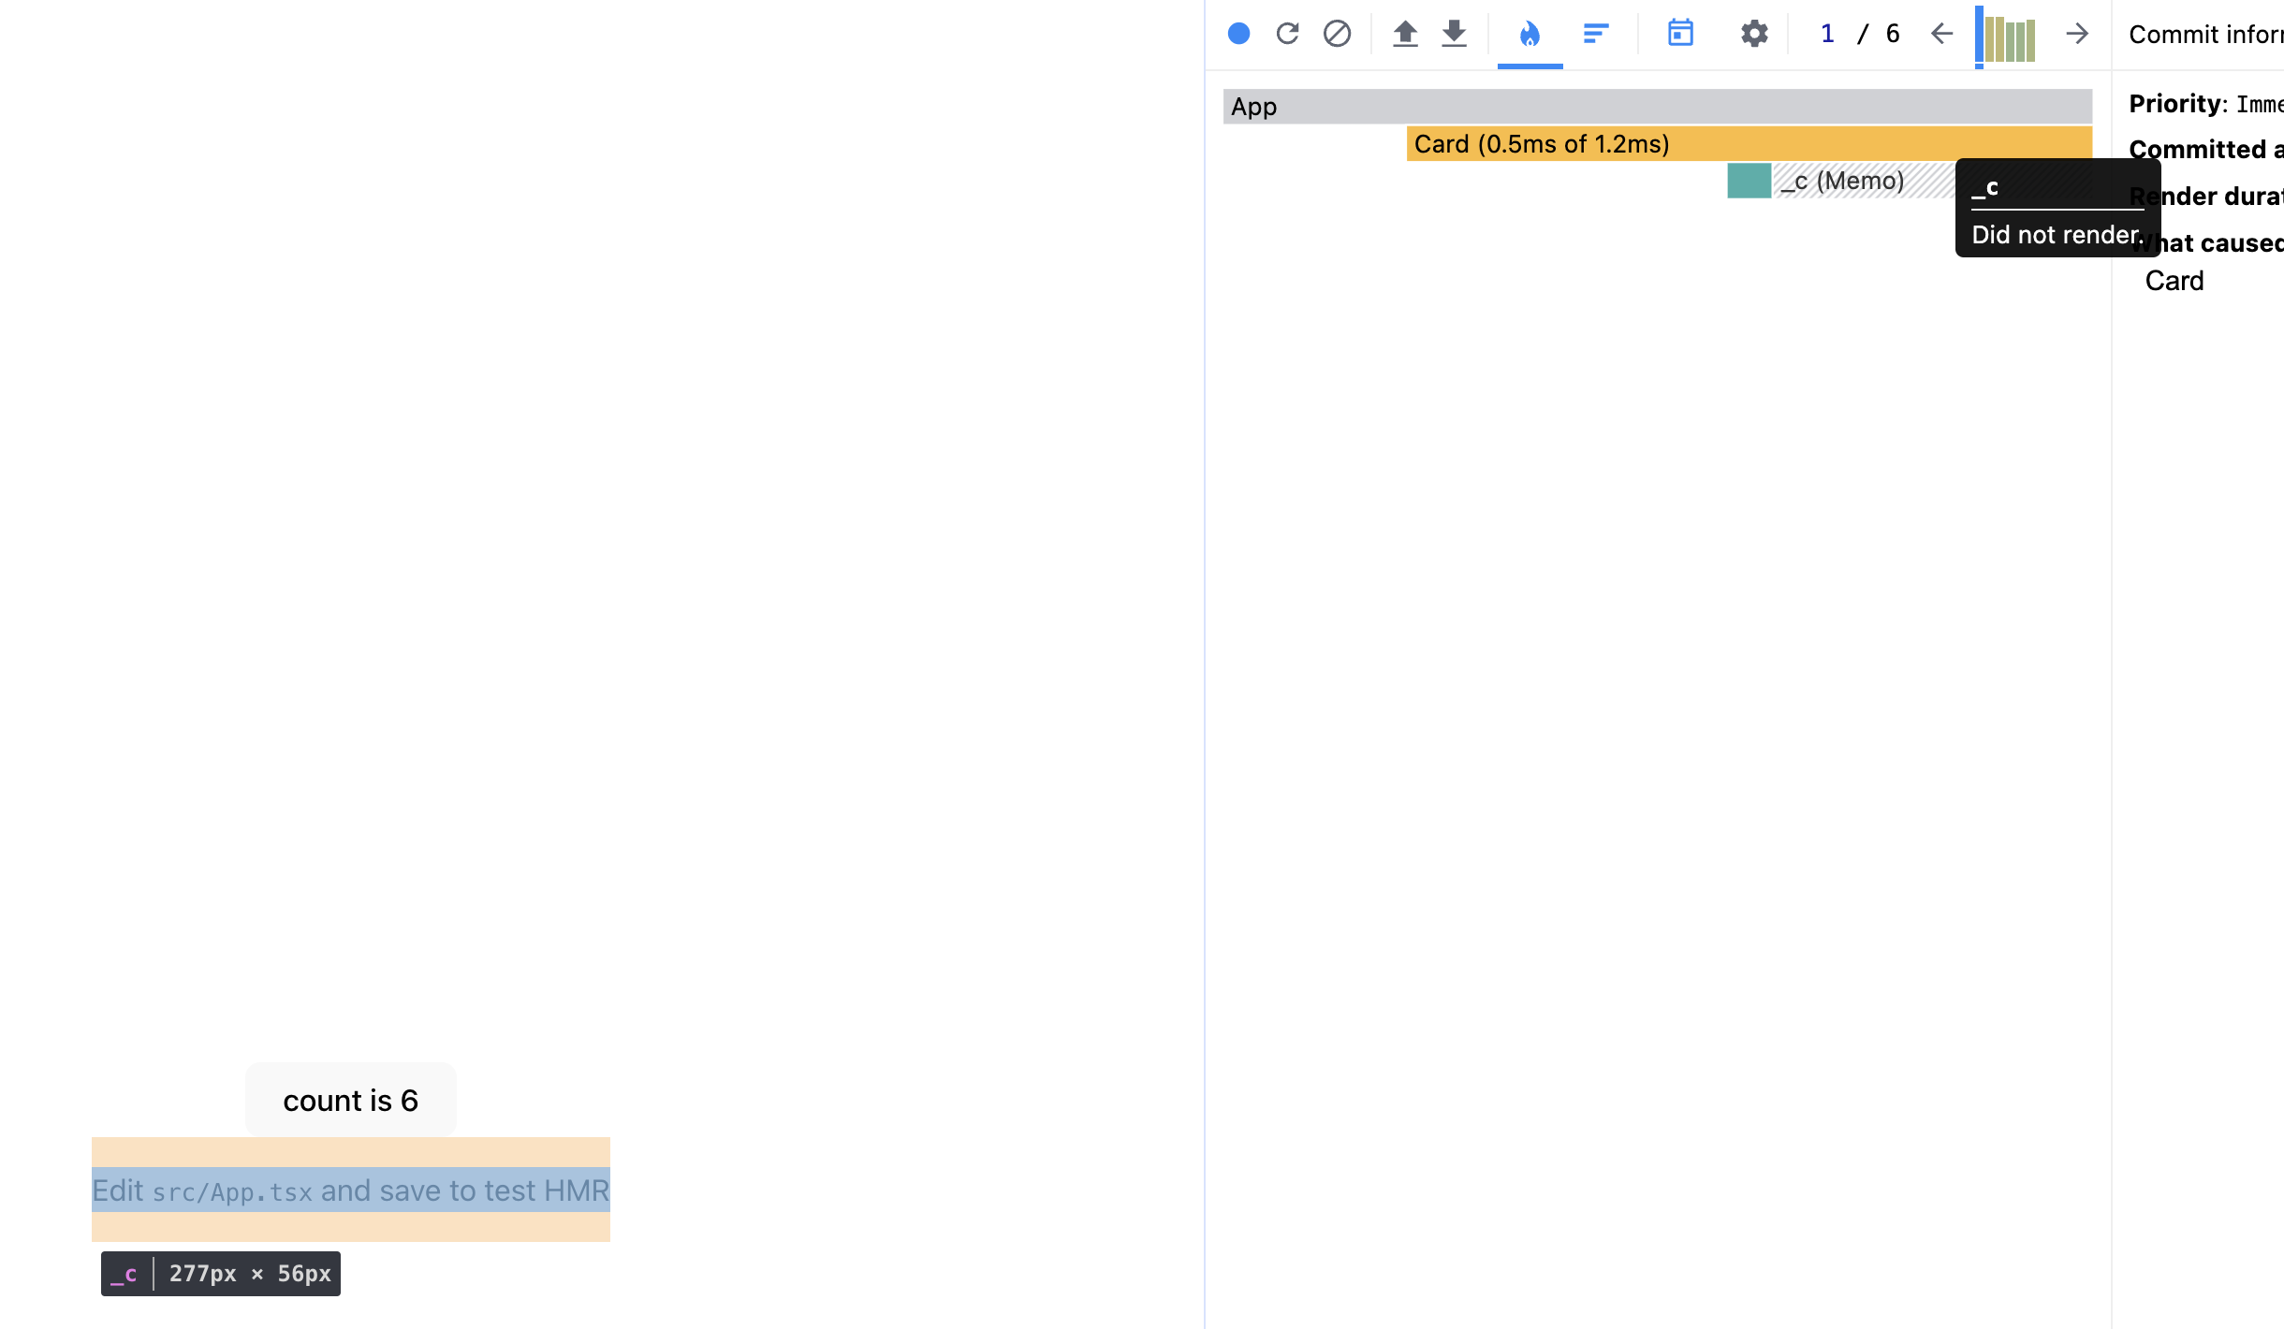This screenshot has height=1329, width=2284.
Task: Go to previous commit with left arrow
Action: coord(1942,34)
